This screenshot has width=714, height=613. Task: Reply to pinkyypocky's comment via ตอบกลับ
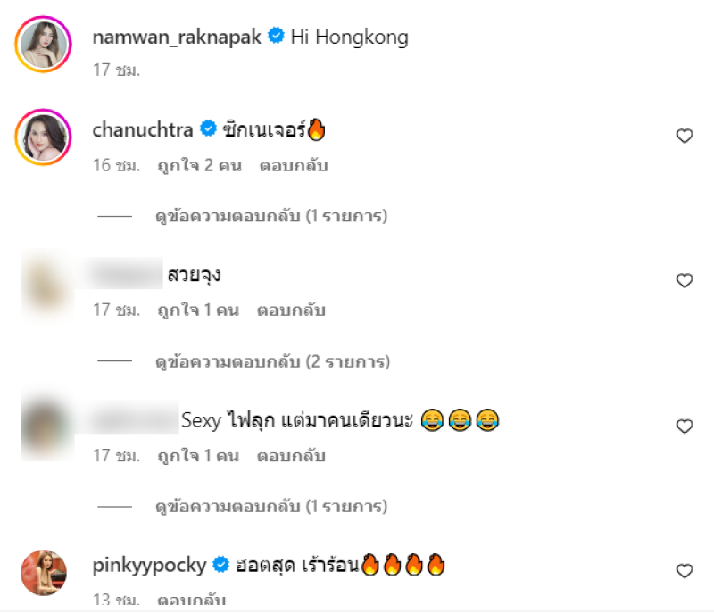[191, 600]
